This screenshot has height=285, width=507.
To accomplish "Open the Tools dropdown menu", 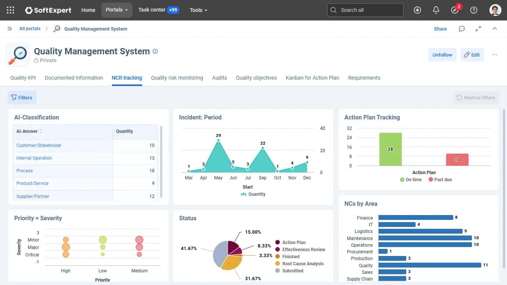I will click(198, 10).
